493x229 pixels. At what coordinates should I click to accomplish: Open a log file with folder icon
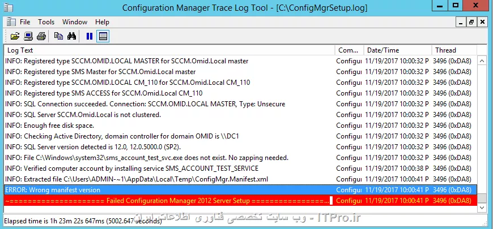(x=15, y=36)
